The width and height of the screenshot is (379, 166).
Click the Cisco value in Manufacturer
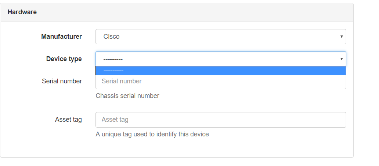(111, 37)
